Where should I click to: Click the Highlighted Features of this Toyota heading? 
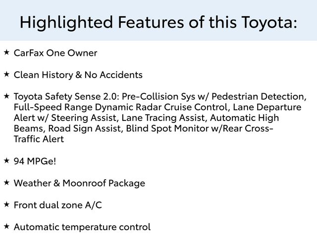(x=158, y=21)
